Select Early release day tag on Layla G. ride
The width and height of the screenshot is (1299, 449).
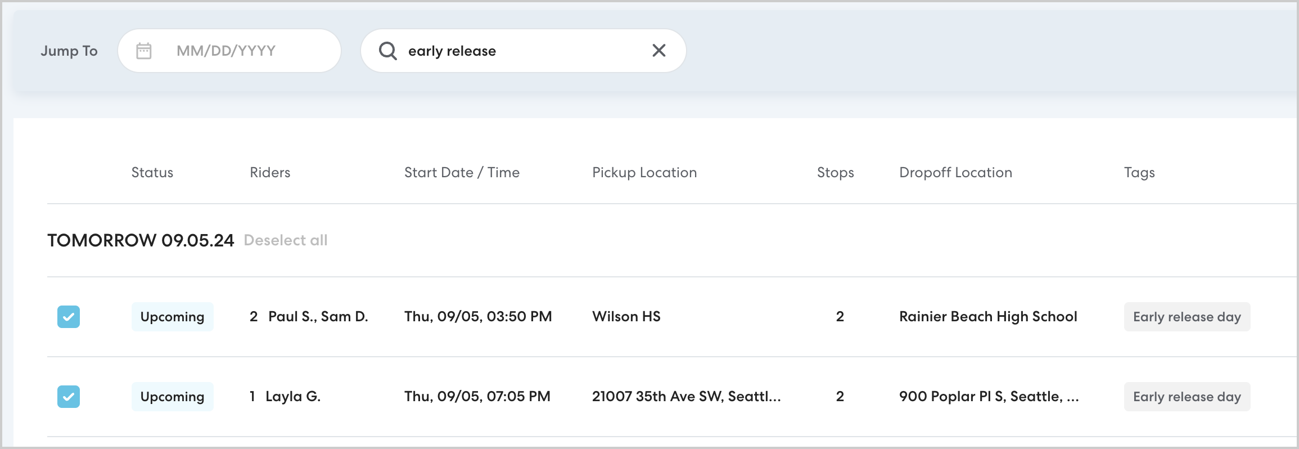coord(1187,397)
